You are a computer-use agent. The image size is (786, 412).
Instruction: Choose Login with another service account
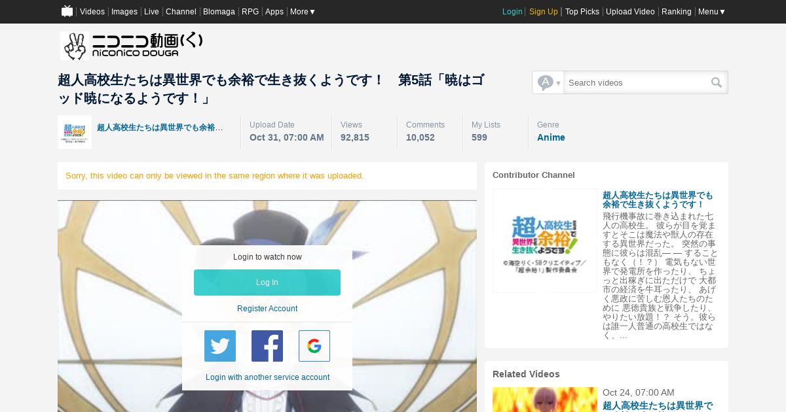pos(267,377)
